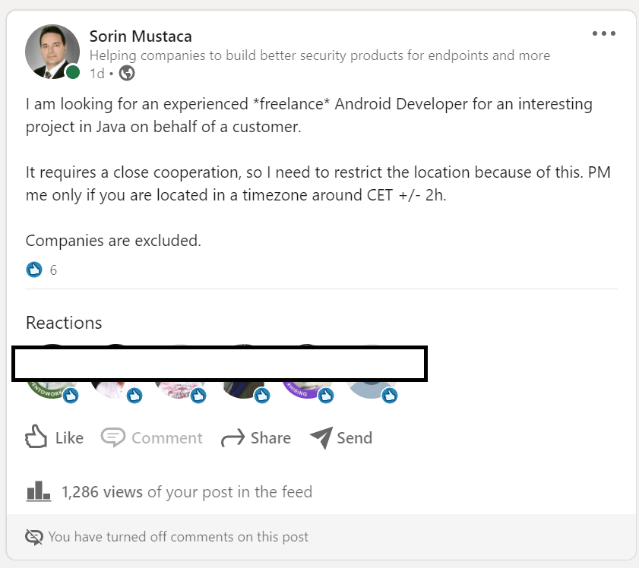Click the views bar chart icon
The height and width of the screenshot is (568, 639).
38,491
